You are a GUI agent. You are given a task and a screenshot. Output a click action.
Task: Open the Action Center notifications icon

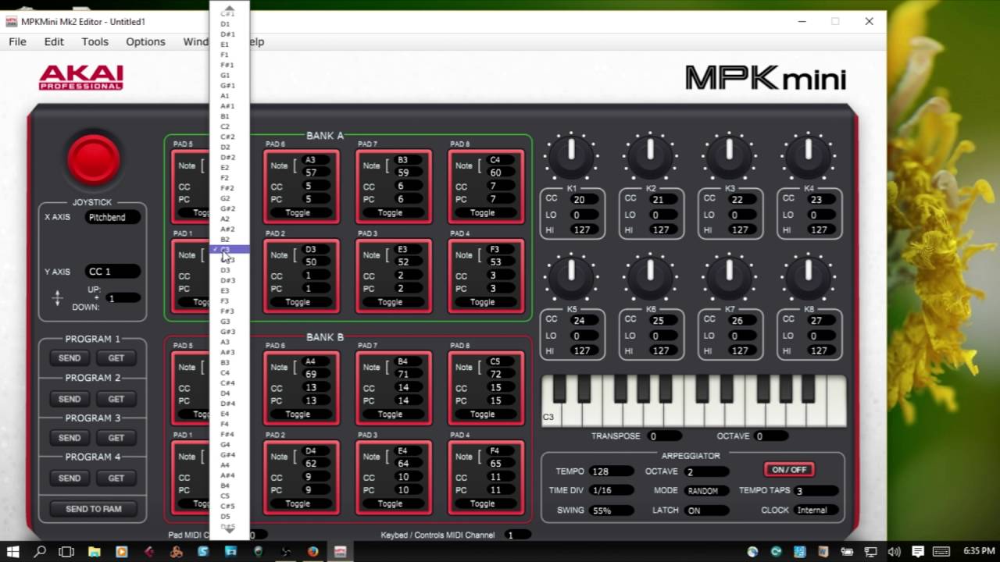(918, 552)
